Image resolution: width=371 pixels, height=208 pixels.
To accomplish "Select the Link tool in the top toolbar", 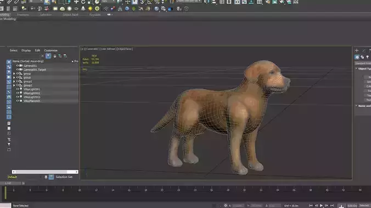I will coord(9,2).
